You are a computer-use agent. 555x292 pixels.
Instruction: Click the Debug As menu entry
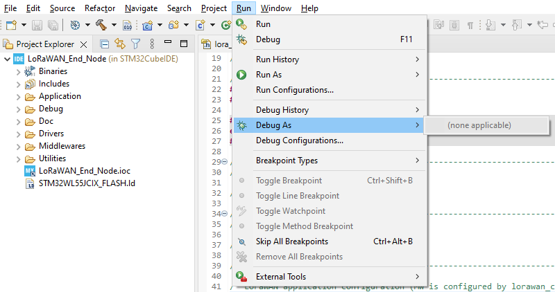pyautogui.click(x=330, y=125)
